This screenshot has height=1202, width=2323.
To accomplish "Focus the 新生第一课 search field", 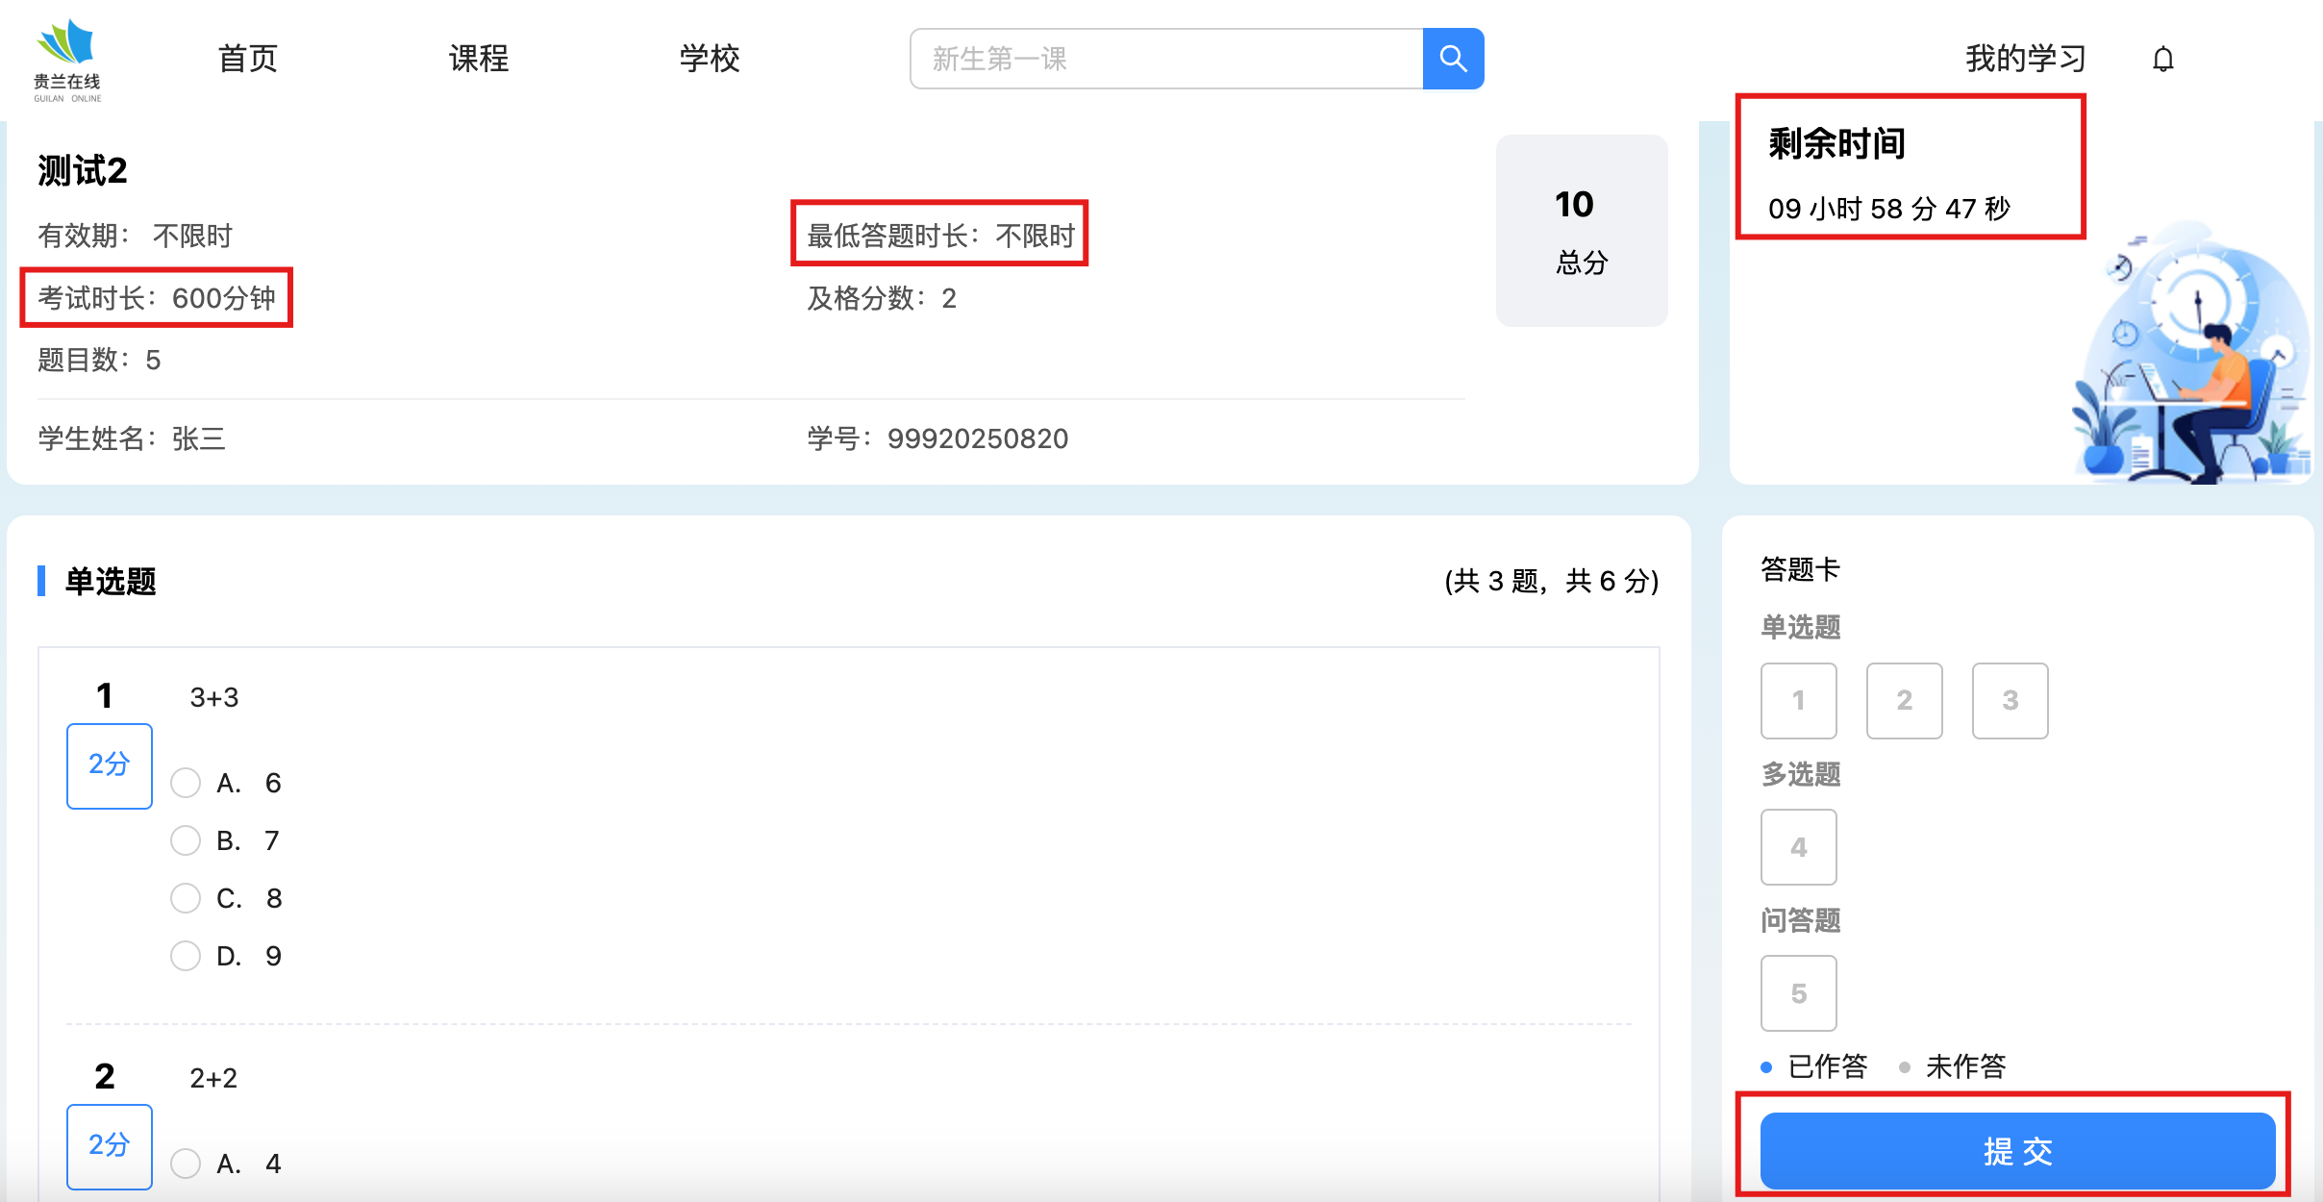I will pos(1165,59).
